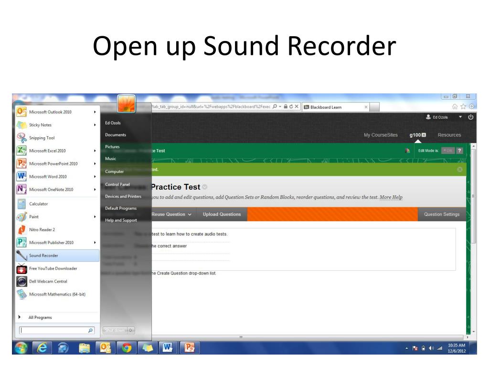Open Question Settings

(x=442, y=214)
